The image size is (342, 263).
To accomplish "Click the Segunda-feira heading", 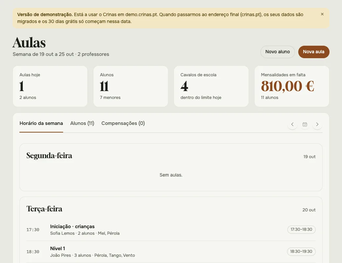I will 49,156.
